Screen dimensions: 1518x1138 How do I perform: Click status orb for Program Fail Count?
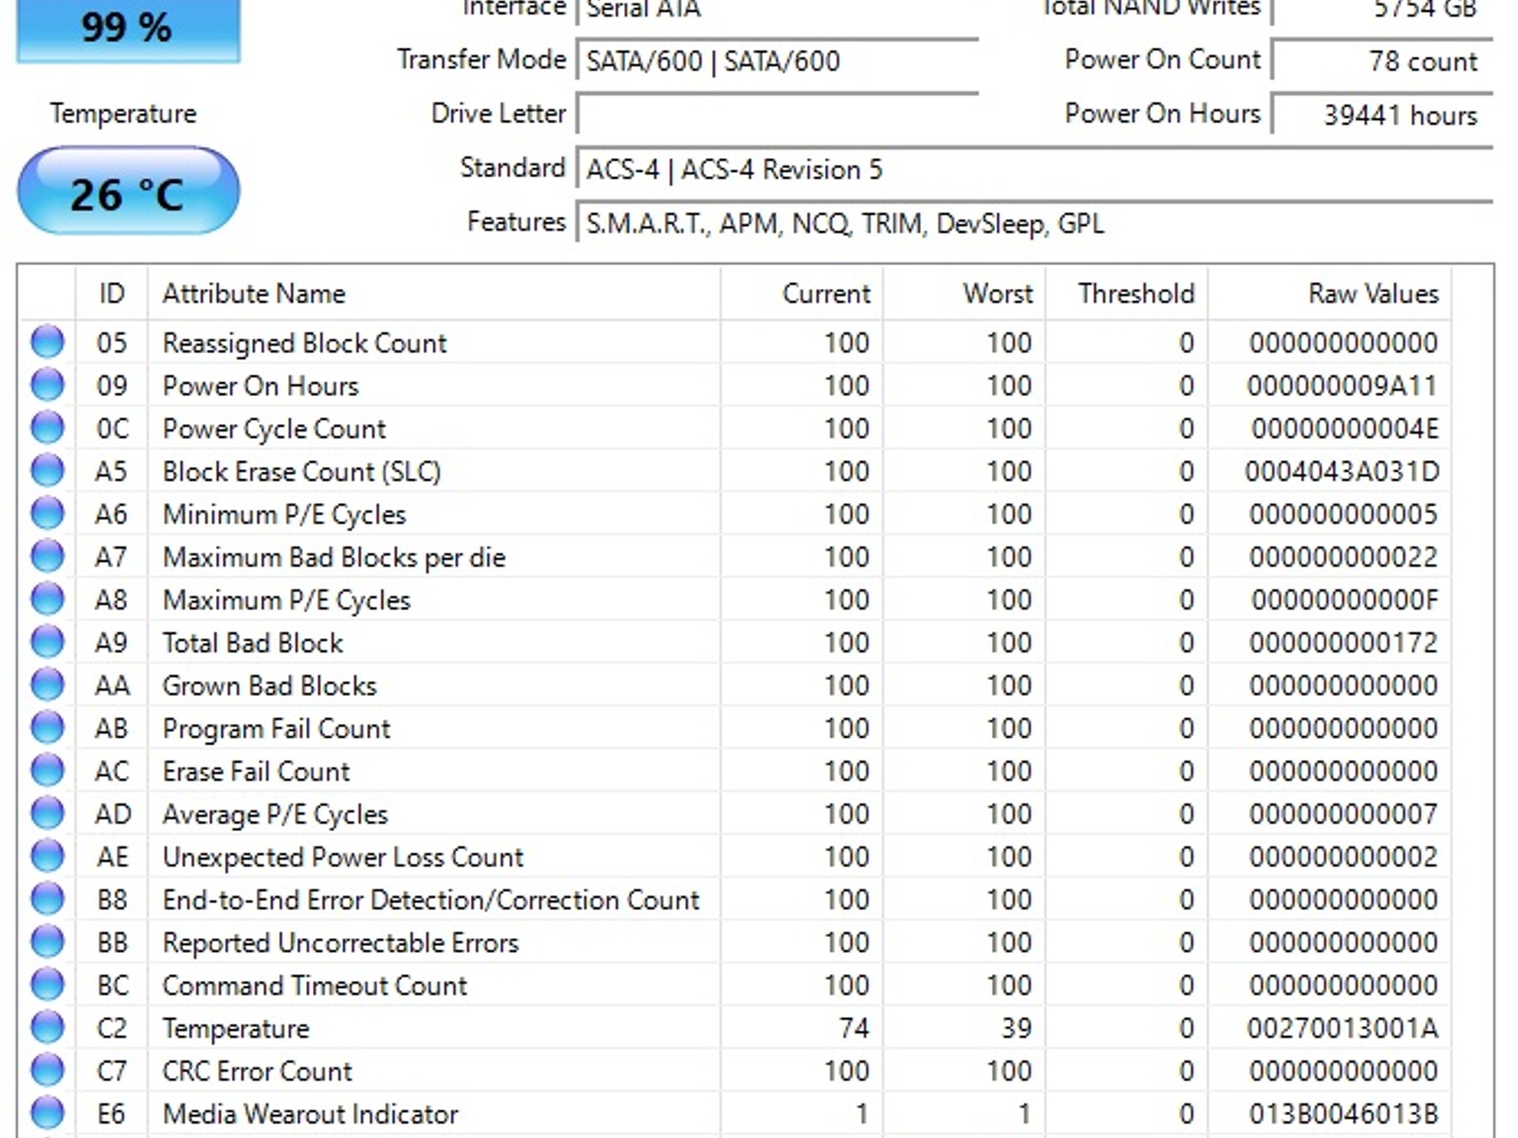pyautogui.click(x=47, y=728)
